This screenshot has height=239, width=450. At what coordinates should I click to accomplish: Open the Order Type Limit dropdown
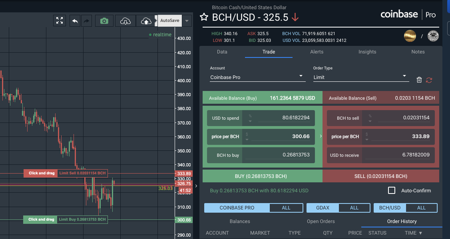(x=361, y=77)
